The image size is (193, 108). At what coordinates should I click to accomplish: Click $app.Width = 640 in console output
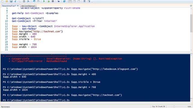(x=14, y=77)
